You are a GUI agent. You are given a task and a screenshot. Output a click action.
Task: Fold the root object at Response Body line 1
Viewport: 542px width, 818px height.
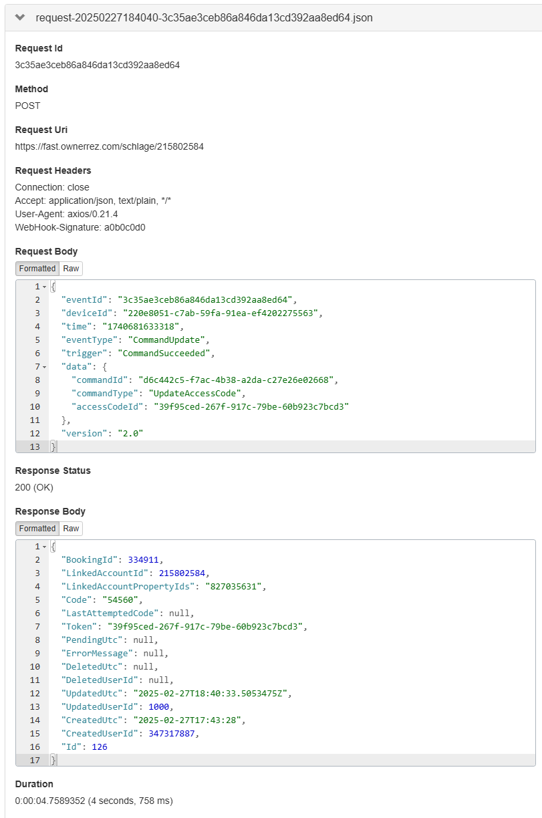[x=45, y=547]
